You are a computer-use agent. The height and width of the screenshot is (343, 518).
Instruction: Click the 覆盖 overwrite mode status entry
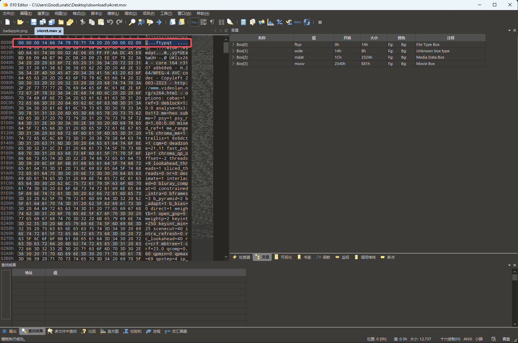506,339
